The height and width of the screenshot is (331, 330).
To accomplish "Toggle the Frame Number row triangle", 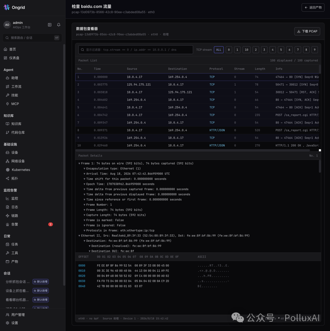I will click(84, 205).
